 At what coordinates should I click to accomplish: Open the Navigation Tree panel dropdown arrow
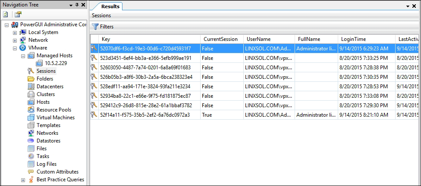click(x=71, y=5)
